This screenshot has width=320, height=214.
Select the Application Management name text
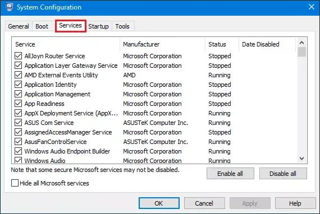click(57, 94)
